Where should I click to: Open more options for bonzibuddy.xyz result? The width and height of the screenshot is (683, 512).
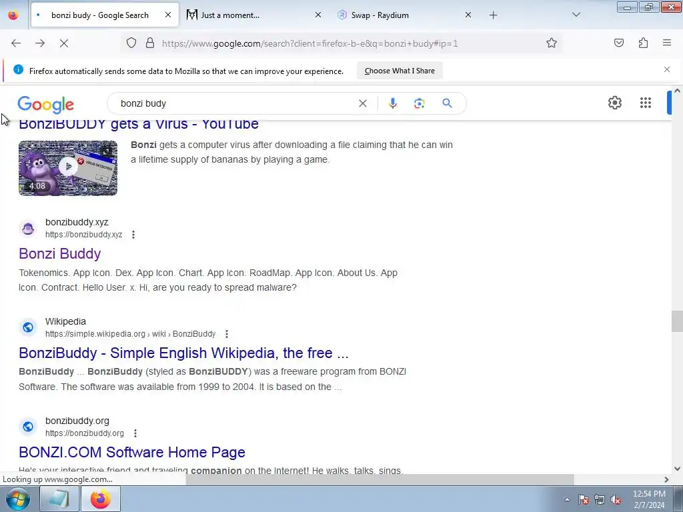point(133,235)
